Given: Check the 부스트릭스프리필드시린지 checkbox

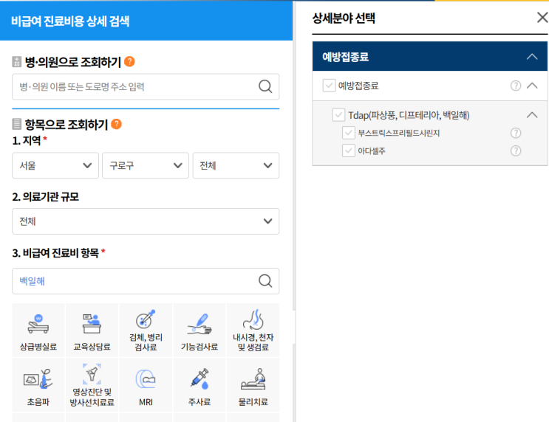Looking at the screenshot, I should [348, 133].
